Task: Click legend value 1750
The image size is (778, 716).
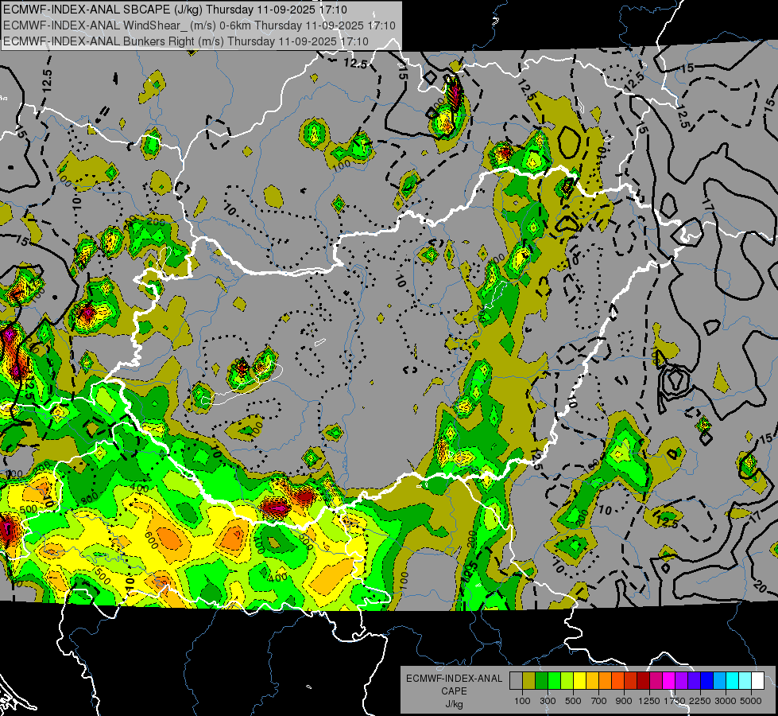Action: (x=675, y=701)
